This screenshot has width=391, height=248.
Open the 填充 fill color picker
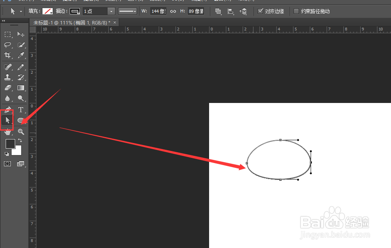[48, 11]
